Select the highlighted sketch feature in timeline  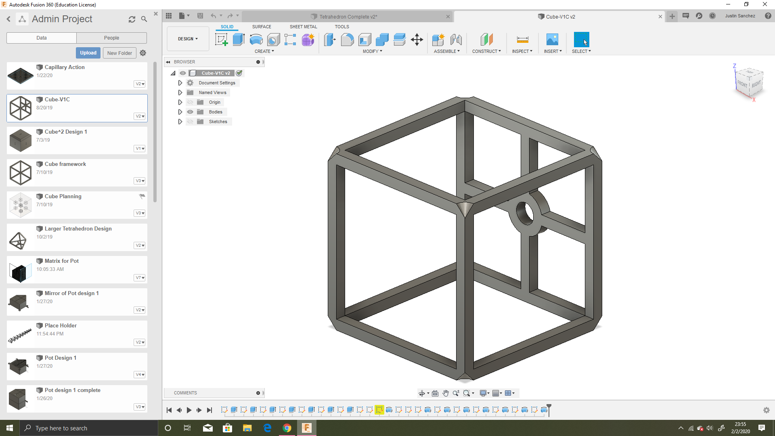(379, 410)
